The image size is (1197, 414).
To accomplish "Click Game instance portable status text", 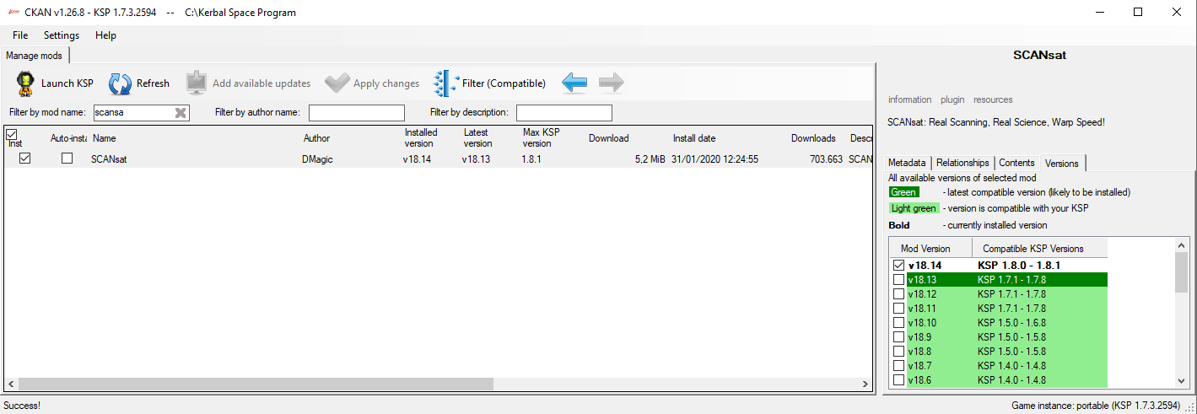I will [1096, 406].
